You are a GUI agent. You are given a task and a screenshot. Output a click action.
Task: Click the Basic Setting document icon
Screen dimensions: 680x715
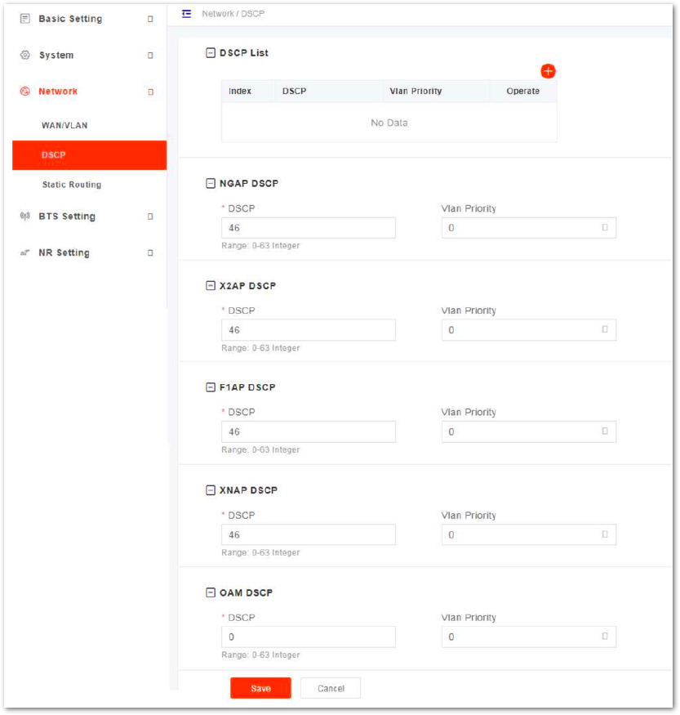point(25,19)
